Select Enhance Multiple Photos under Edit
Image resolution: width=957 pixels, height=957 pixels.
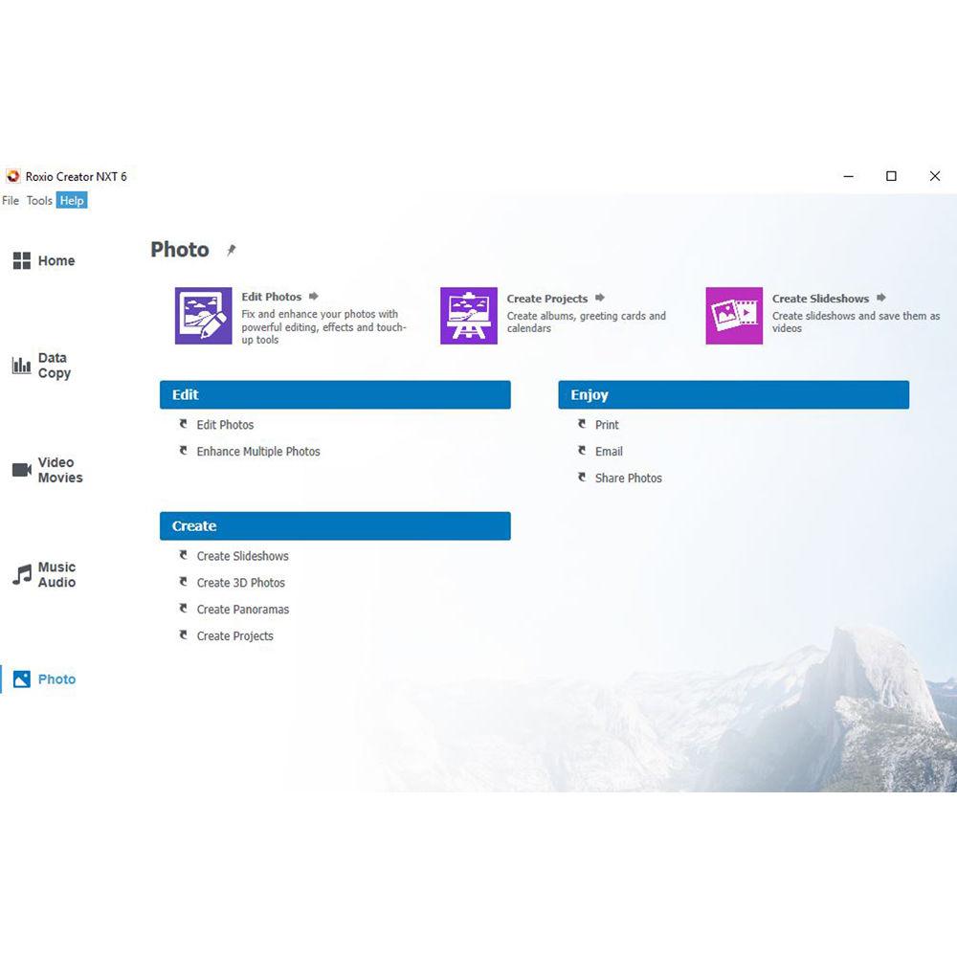pyautogui.click(x=257, y=451)
